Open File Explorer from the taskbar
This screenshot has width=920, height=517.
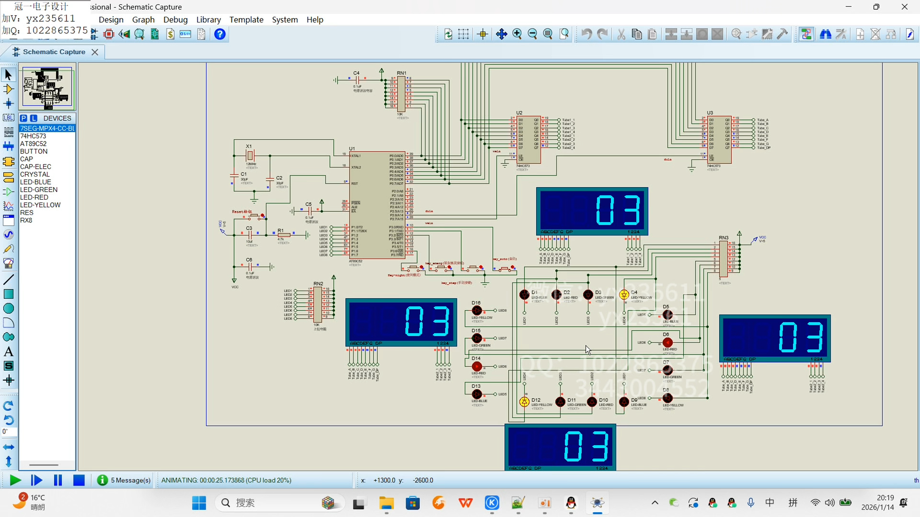pyautogui.click(x=386, y=503)
